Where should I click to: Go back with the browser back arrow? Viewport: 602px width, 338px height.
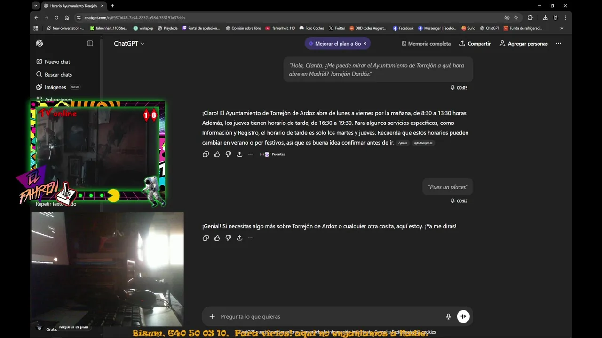tap(36, 18)
